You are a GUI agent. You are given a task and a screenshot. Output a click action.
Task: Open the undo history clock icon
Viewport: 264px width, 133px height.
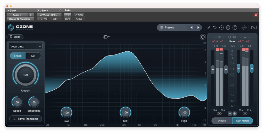point(221,27)
